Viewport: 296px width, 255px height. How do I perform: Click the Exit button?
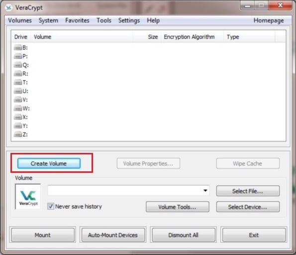coord(254,235)
